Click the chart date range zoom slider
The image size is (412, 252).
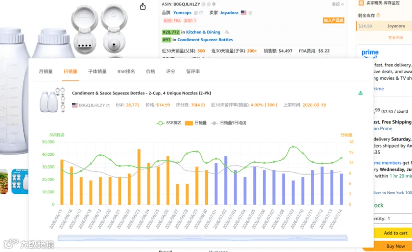[202, 238]
